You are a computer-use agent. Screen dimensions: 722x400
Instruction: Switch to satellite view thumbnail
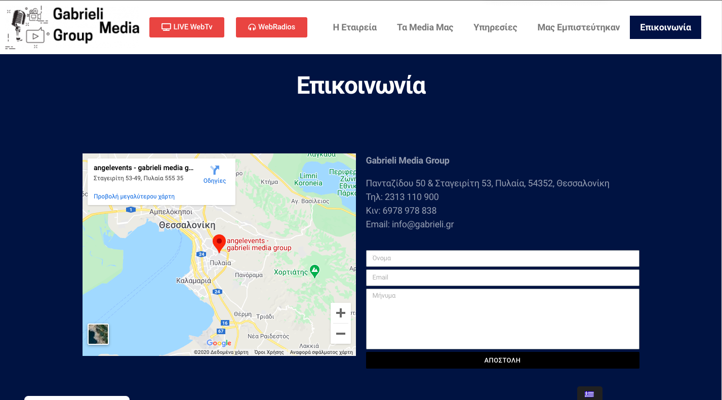tap(98, 334)
